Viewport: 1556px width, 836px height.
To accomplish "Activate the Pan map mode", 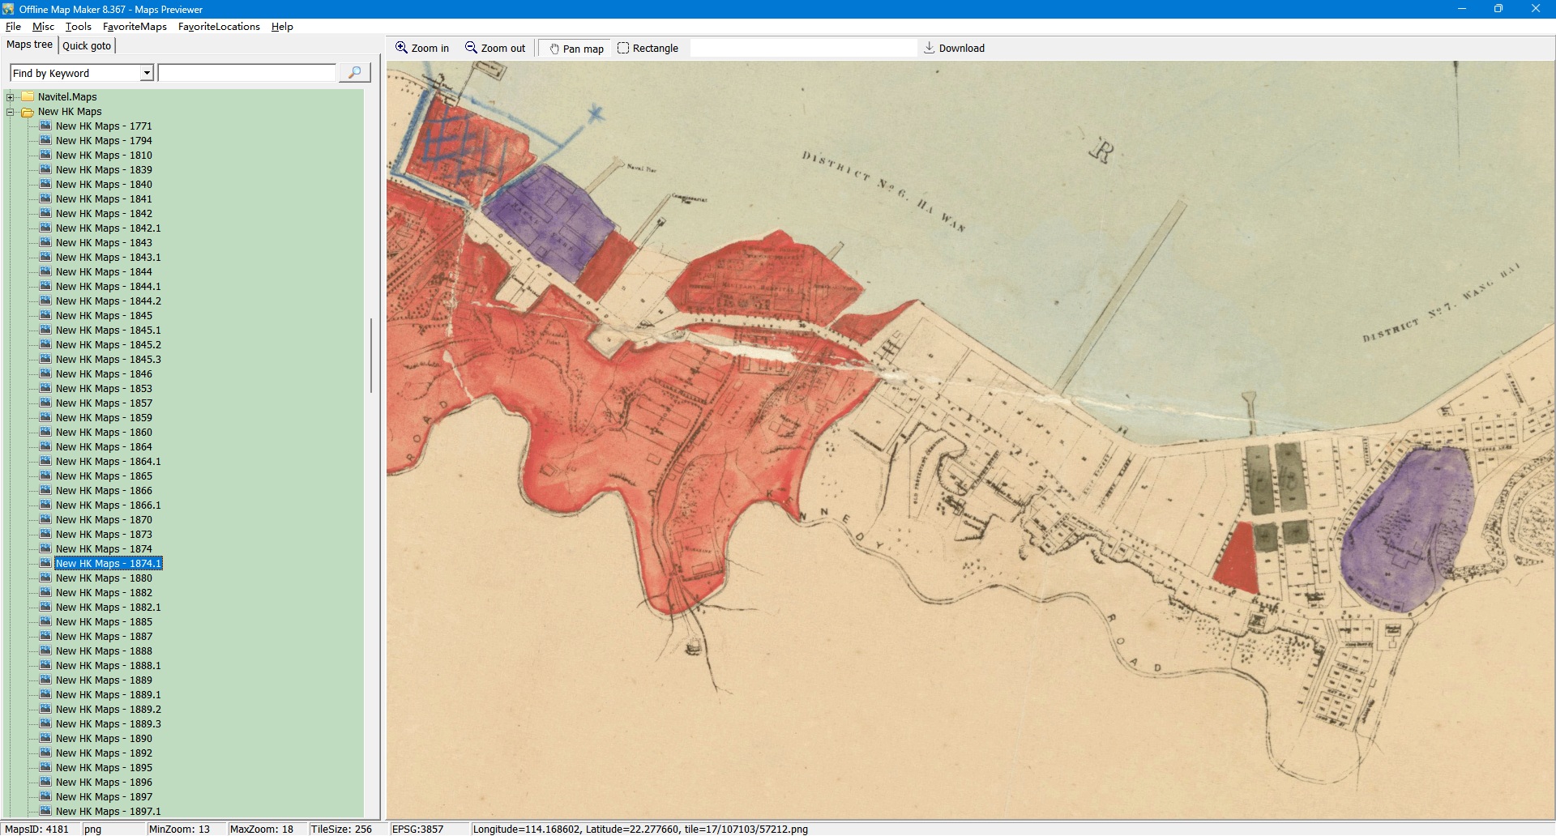I will point(576,49).
